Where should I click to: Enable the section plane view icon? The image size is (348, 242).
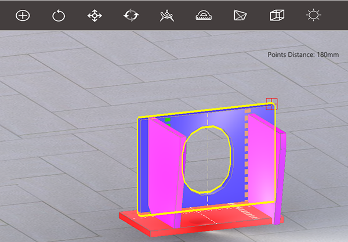(x=240, y=15)
